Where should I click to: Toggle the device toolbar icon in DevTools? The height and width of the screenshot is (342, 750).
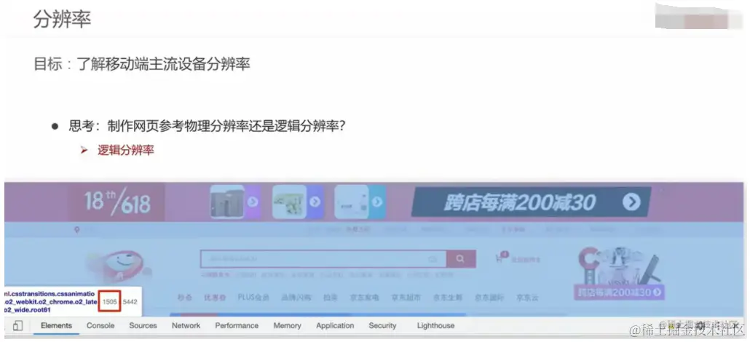[x=17, y=326]
